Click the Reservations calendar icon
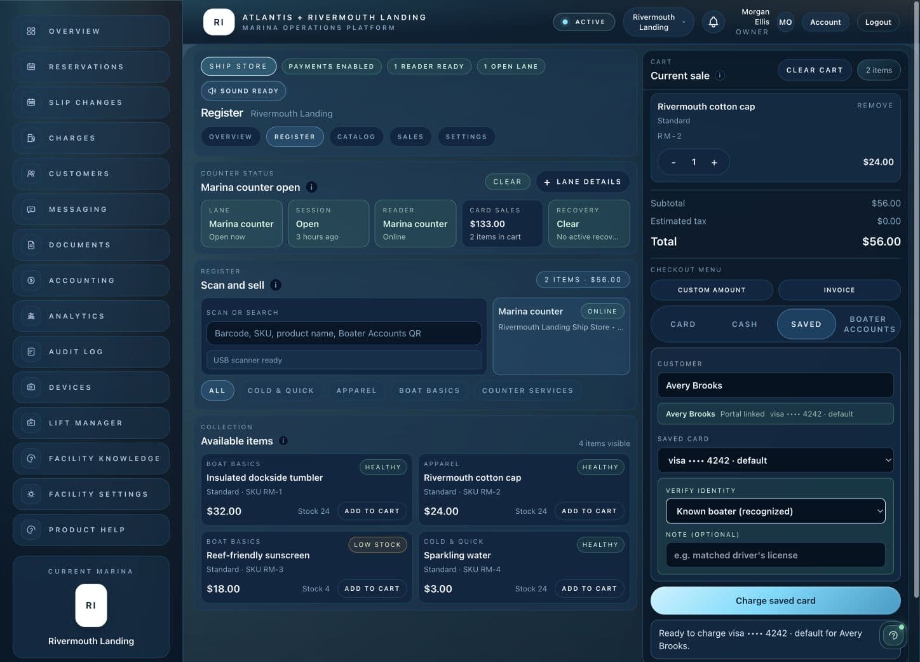Image resolution: width=920 pixels, height=662 pixels. 30,67
